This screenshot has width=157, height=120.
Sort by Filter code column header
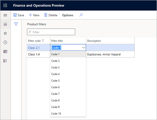(x=38, y=41)
